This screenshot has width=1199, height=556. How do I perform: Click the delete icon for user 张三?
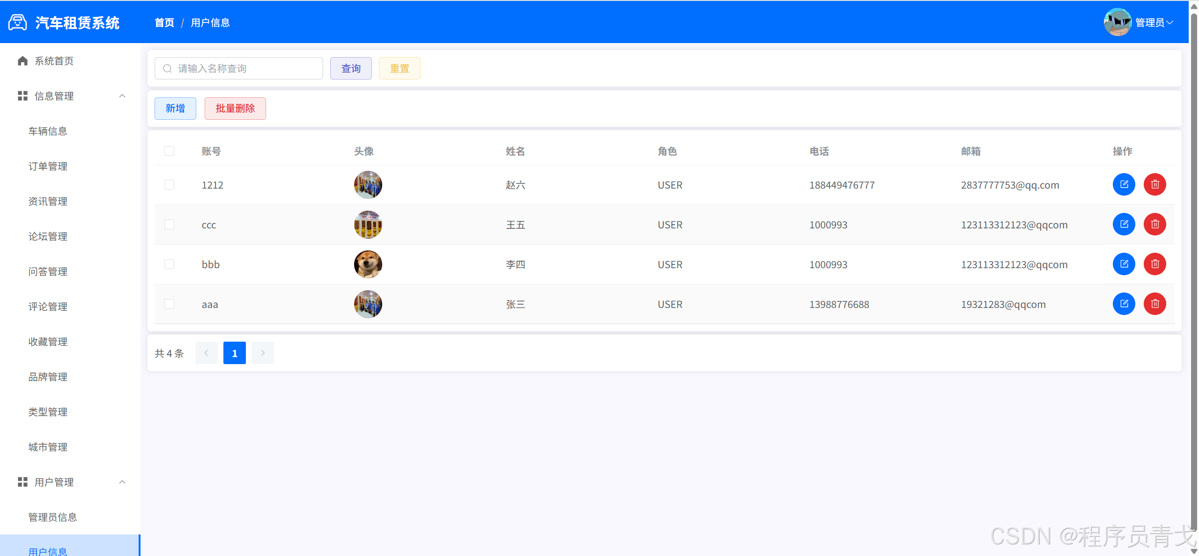1155,304
